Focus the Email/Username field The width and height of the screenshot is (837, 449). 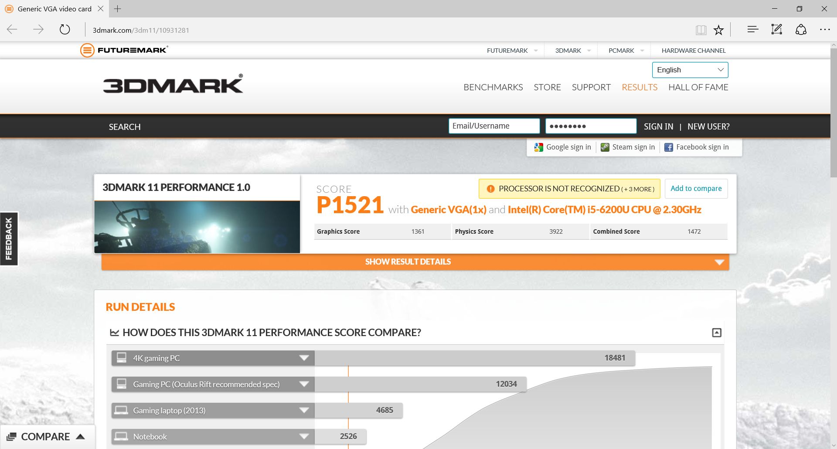[x=494, y=126]
